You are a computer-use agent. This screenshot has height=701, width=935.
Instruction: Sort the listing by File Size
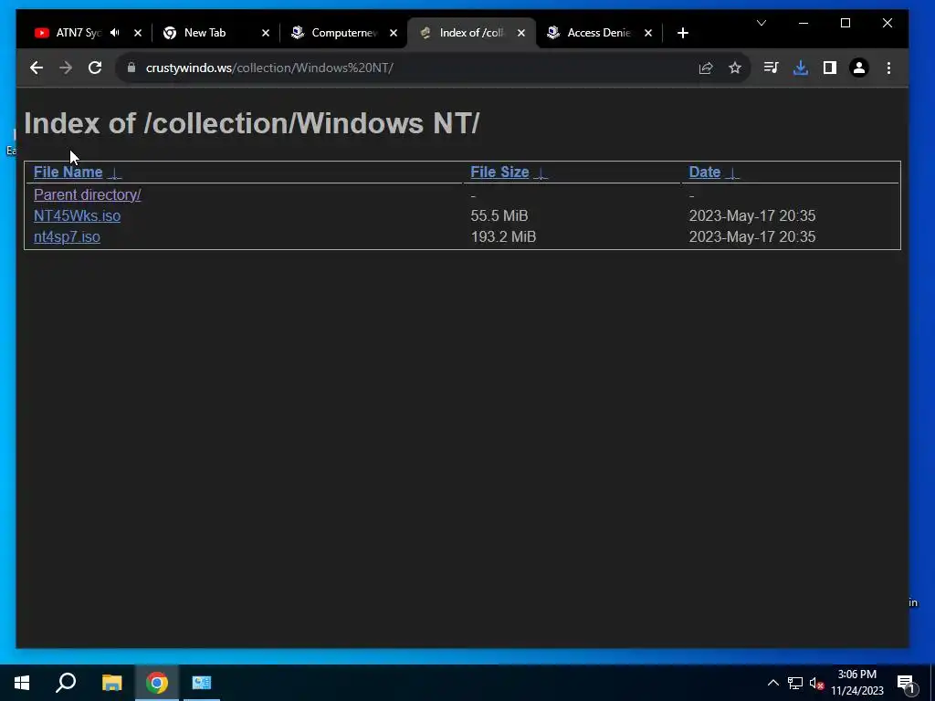[499, 173]
